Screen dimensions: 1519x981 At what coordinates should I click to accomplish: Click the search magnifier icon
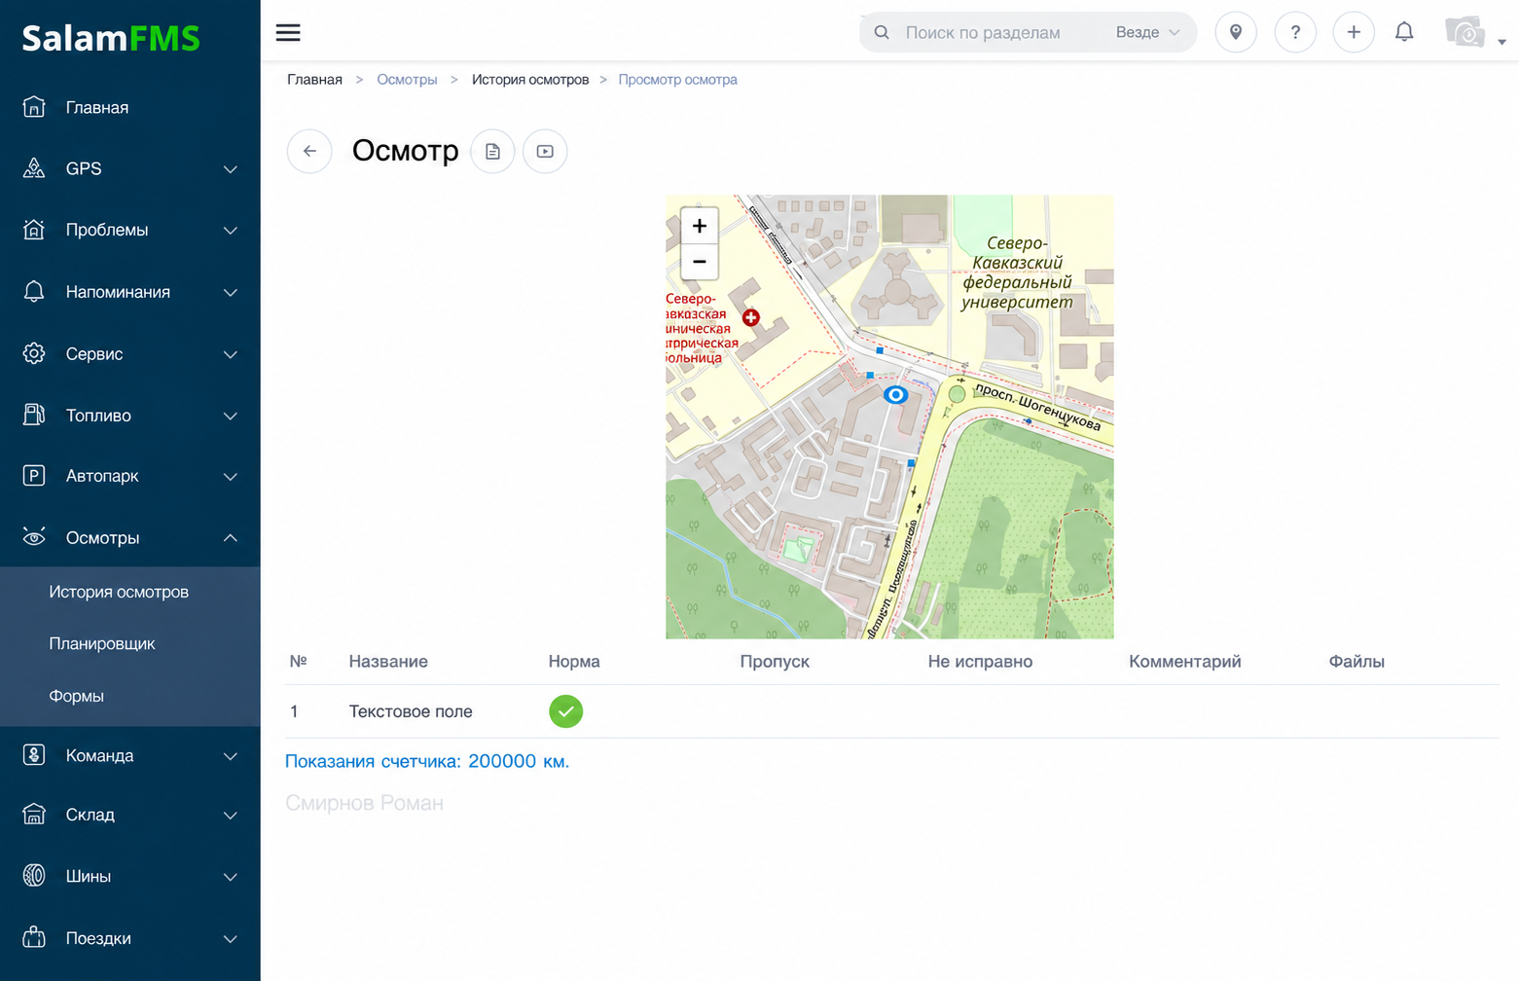point(882,32)
